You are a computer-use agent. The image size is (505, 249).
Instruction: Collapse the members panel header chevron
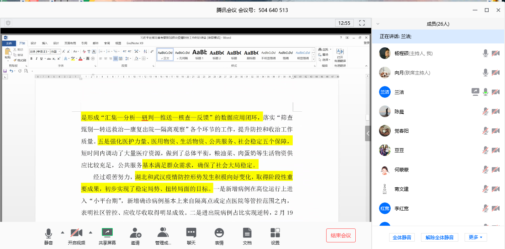tap(378, 24)
